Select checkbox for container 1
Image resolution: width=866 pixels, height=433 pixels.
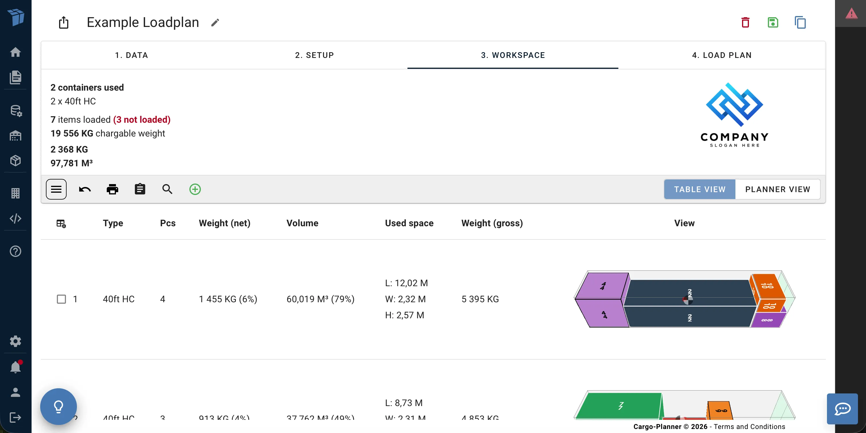tap(61, 299)
